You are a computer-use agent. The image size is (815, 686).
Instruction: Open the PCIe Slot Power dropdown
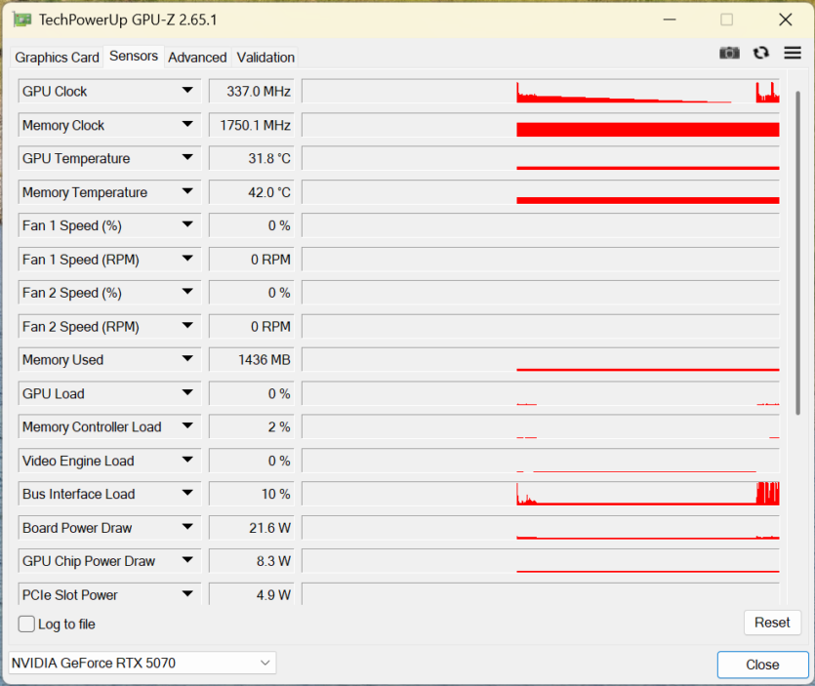click(x=187, y=594)
